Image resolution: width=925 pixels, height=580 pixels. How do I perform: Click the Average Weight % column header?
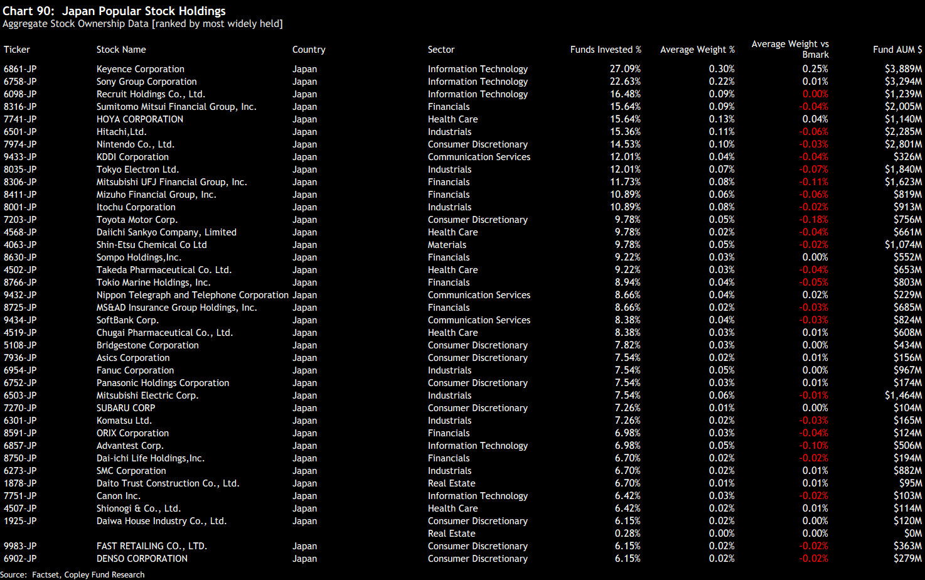697,50
